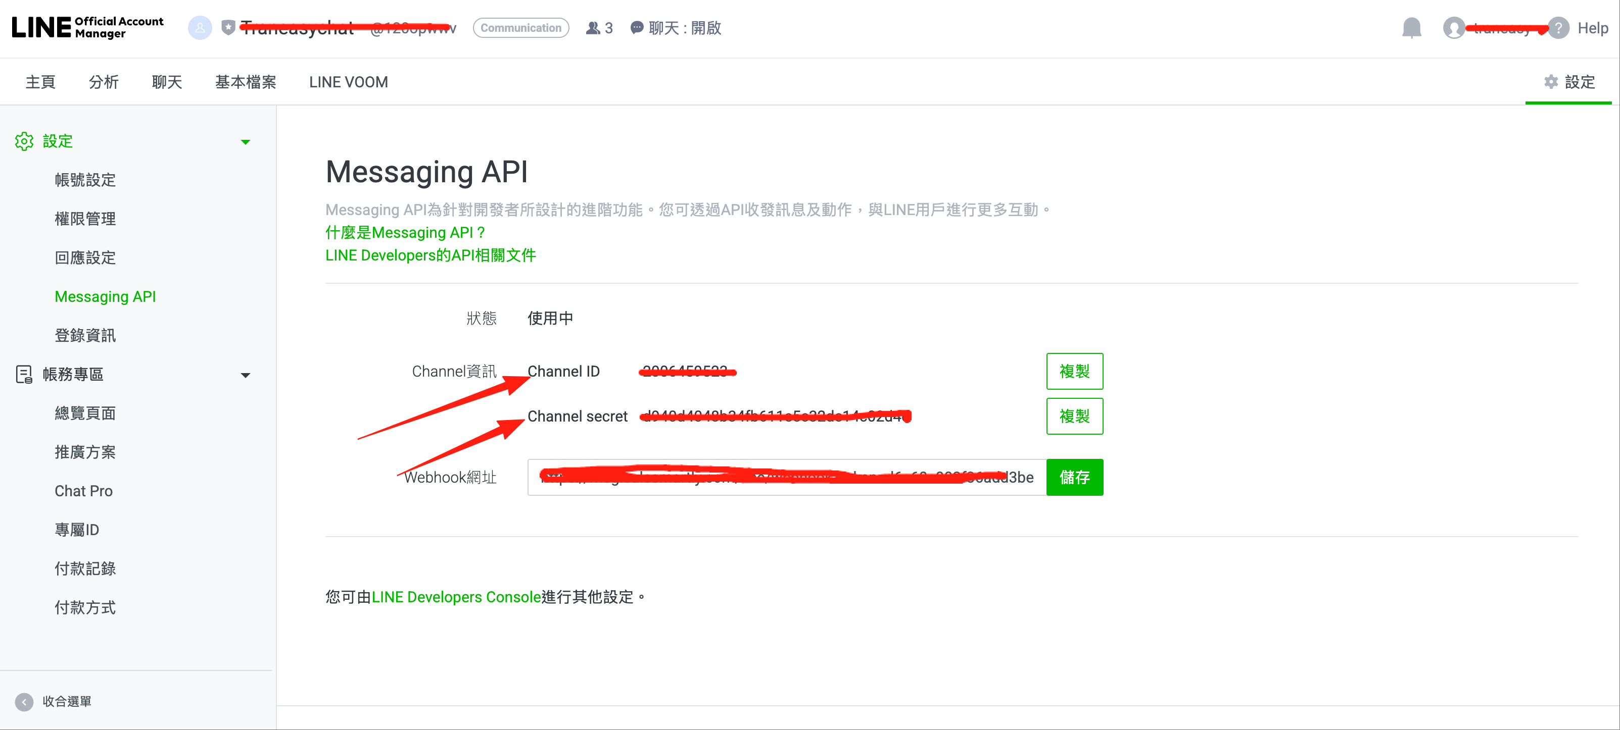The width and height of the screenshot is (1620, 730).
Task: Click the friends count icon
Action: coord(592,28)
